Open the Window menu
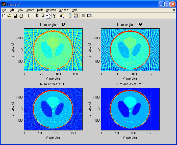Screen dimensions: 177x145 (64, 10)
